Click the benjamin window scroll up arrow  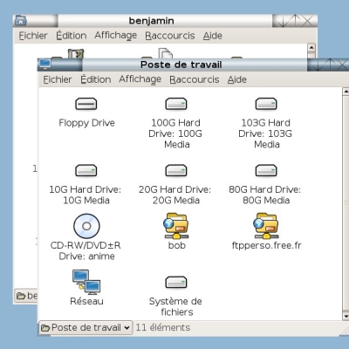coord(311,47)
